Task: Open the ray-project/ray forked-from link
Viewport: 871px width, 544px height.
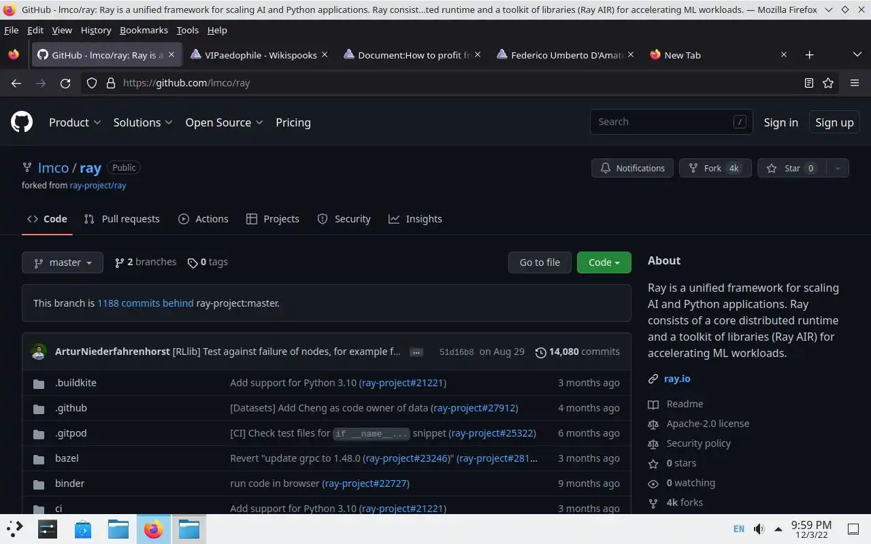Action: [x=98, y=185]
